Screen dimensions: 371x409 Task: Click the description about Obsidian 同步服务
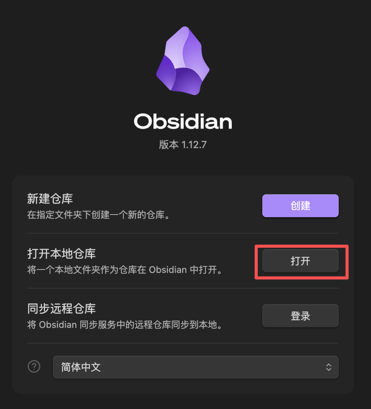point(125,325)
